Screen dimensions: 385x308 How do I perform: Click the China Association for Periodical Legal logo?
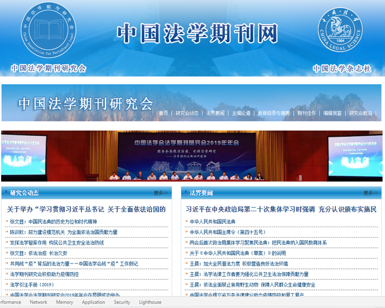click(48, 30)
